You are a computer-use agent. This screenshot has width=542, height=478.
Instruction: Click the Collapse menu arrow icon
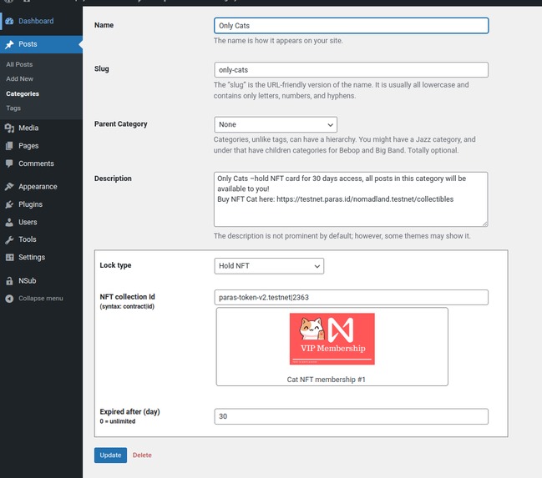tap(9, 299)
